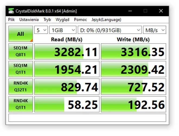
Task: Click the 192.56 random write result
Action: tap(133, 104)
